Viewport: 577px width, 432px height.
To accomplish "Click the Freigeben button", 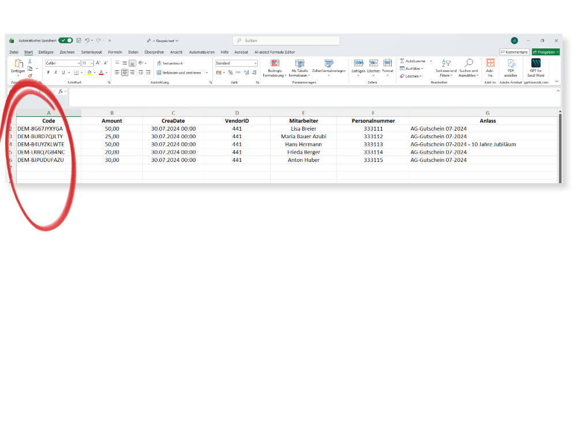I will (x=545, y=52).
